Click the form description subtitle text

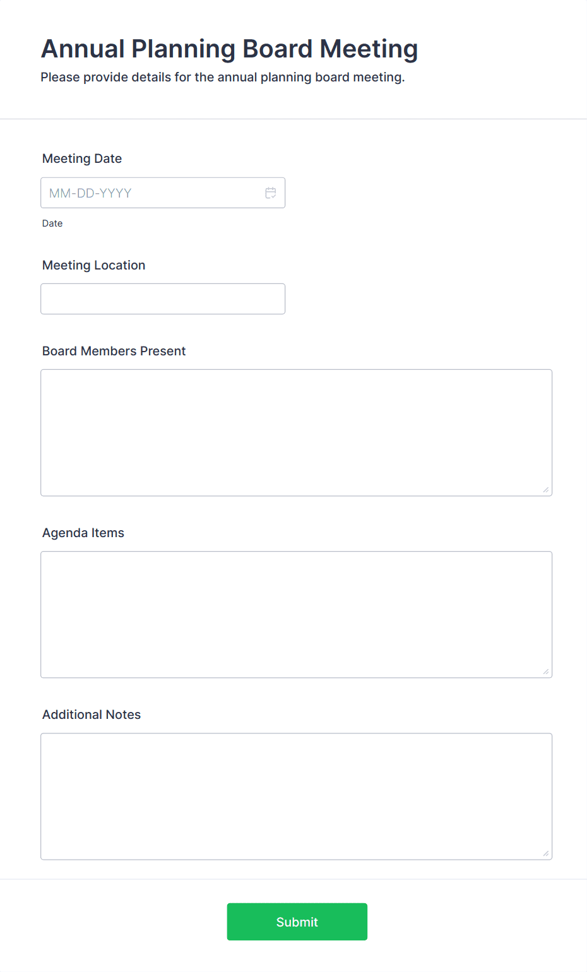[223, 77]
